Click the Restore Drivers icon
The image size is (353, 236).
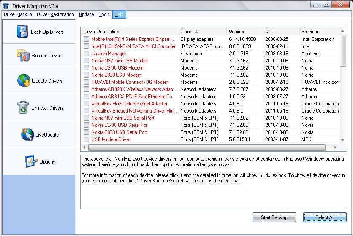click(23, 55)
